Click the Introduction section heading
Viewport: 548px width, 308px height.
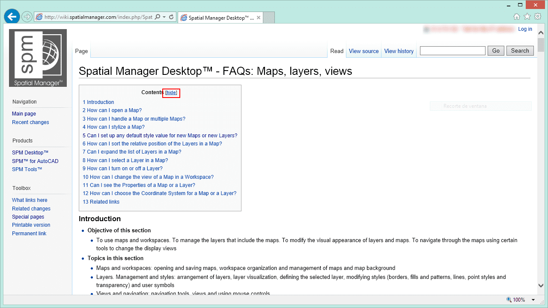[100, 219]
